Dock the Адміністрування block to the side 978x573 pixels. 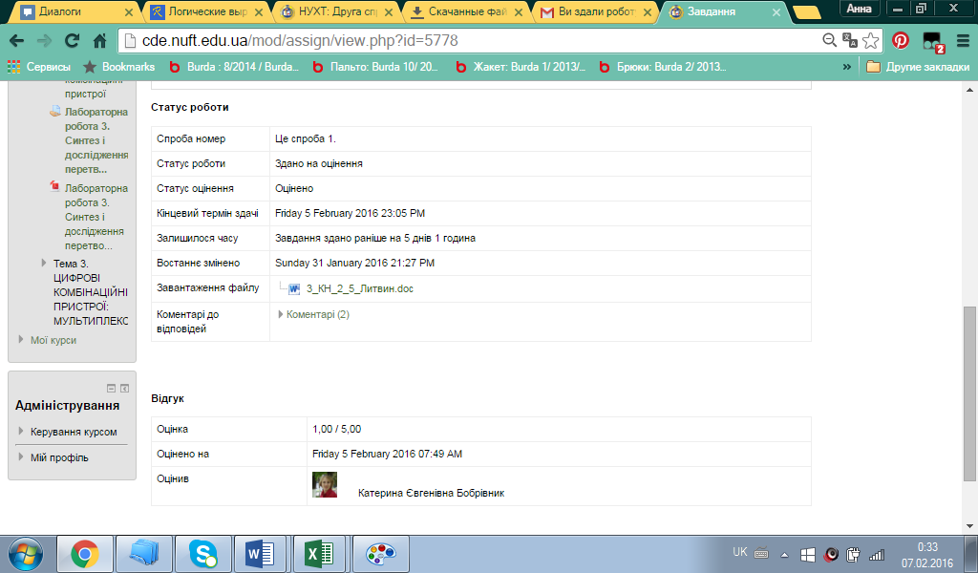click(124, 388)
